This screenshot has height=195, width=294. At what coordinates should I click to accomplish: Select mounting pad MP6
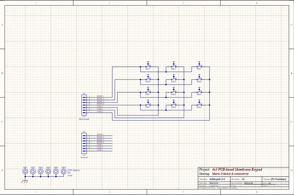[63, 171]
